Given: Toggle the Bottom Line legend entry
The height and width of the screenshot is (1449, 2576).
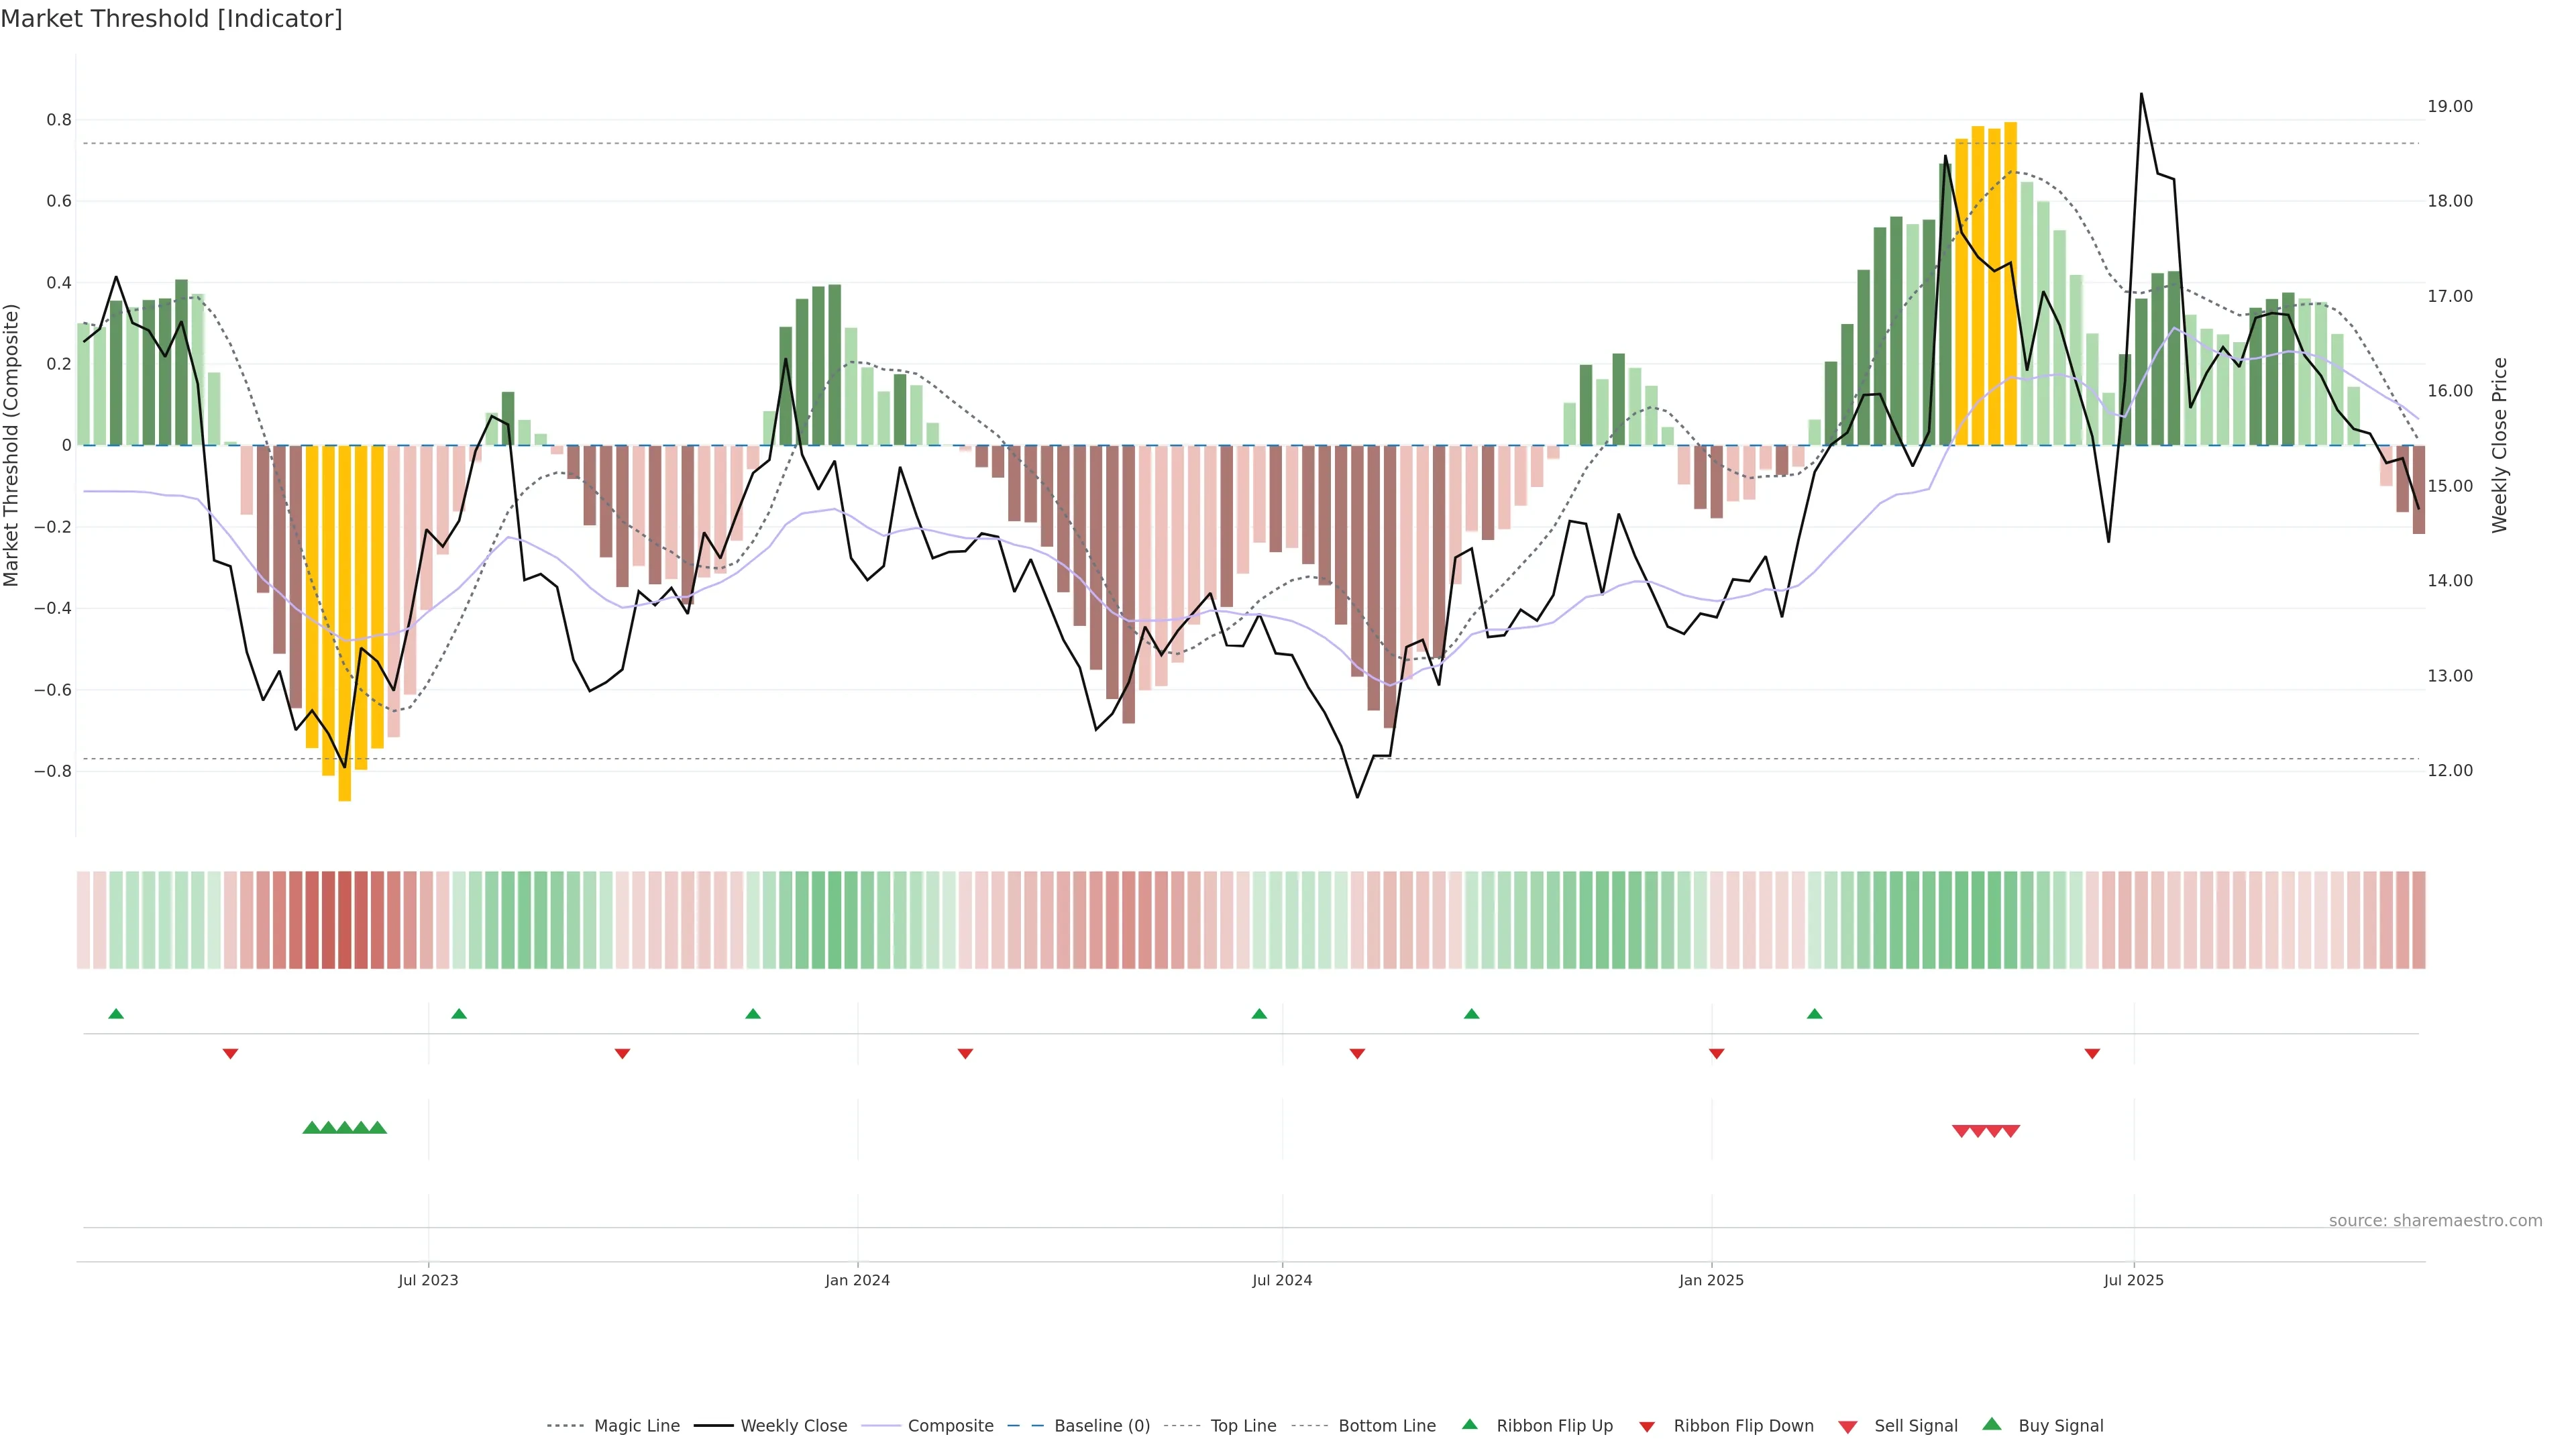Looking at the screenshot, I should (1386, 1426).
